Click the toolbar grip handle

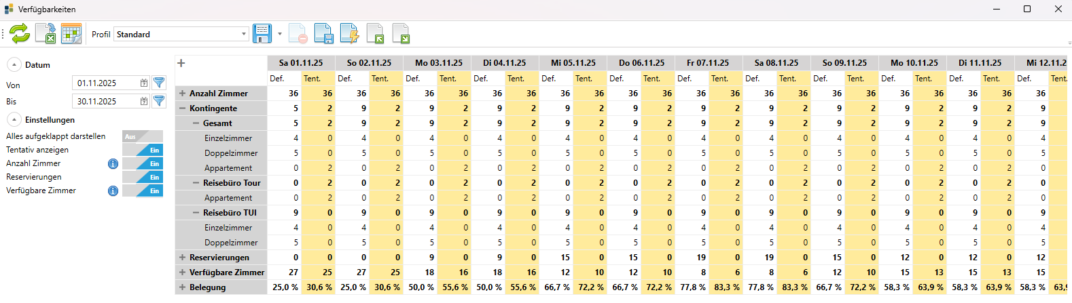pos(3,33)
